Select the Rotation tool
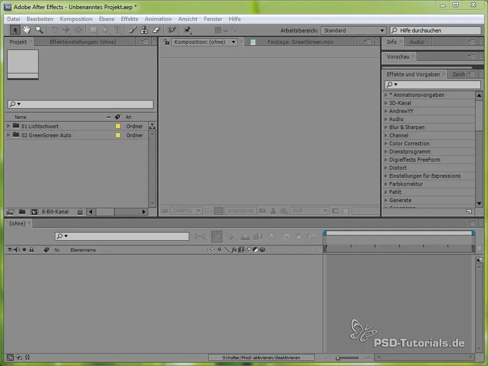 54,30
